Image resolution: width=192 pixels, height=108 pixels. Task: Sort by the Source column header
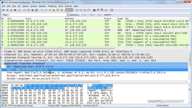click(x=28, y=19)
